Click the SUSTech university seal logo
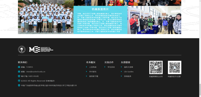This screenshot has width=201, height=97. click(x=22, y=49)
